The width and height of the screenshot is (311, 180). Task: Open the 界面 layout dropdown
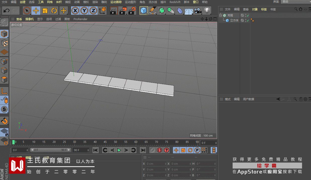pos(295,2)
